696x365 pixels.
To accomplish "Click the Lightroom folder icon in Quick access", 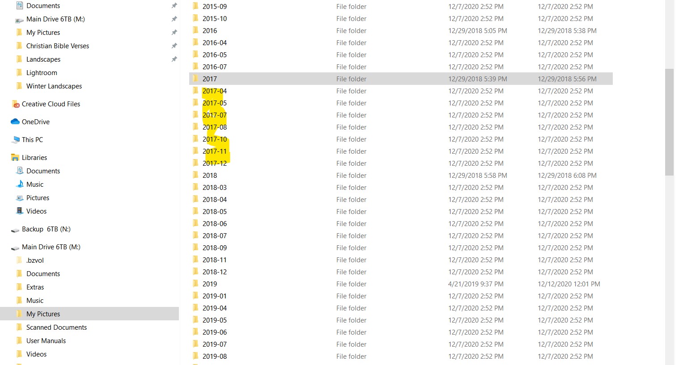I will coord(19,72).
